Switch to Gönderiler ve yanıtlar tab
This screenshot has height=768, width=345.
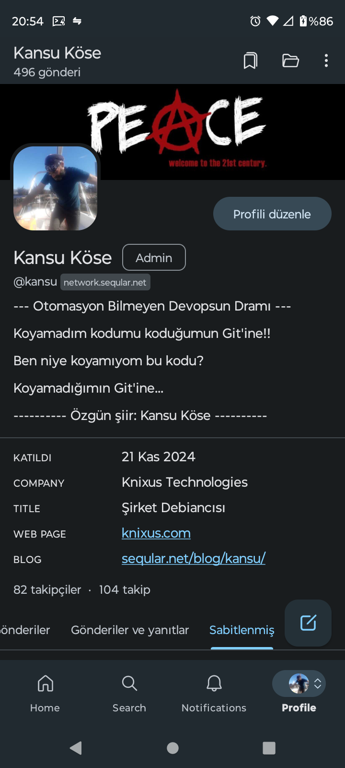[x=130, y=630]
